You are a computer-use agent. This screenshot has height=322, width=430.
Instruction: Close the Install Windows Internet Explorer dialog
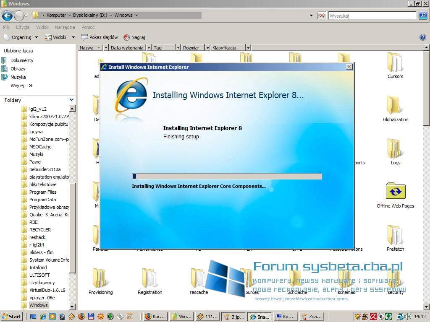(x=349, y=67)
